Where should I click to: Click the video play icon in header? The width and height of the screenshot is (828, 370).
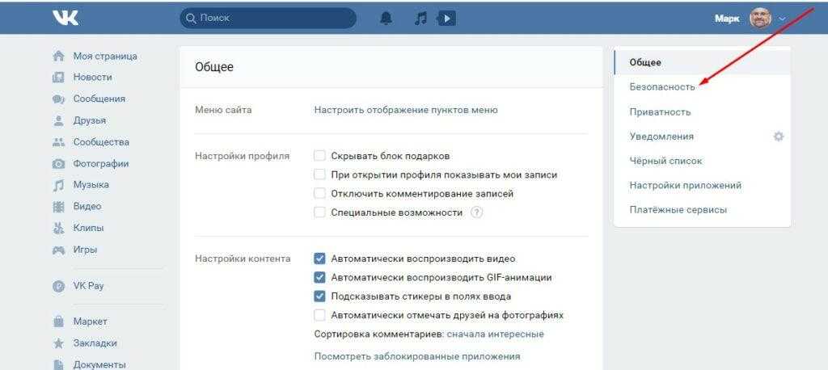446,18
